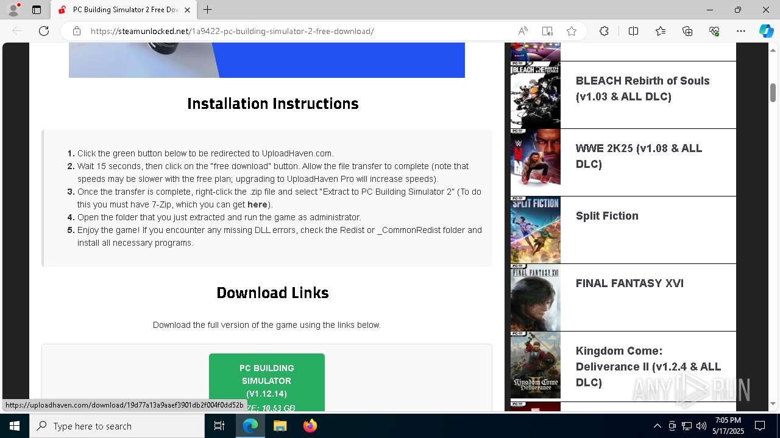The image size is (780, 438).
Task: Close the PC Building Simulator 2 tab
Action: point(187,10)
